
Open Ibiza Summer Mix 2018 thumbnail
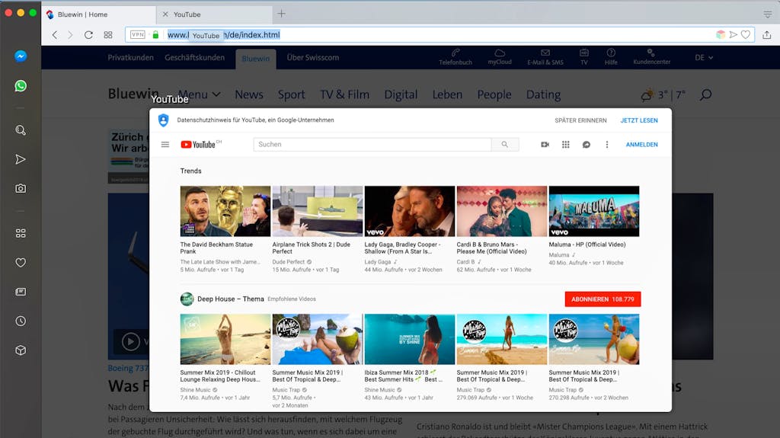point(409,339)
